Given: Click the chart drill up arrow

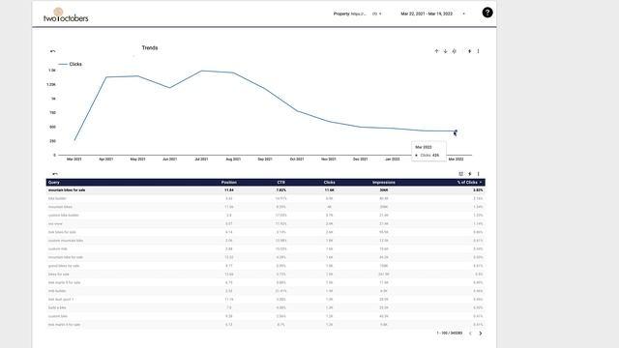Looking at the screenshot, I should (436, 51).
